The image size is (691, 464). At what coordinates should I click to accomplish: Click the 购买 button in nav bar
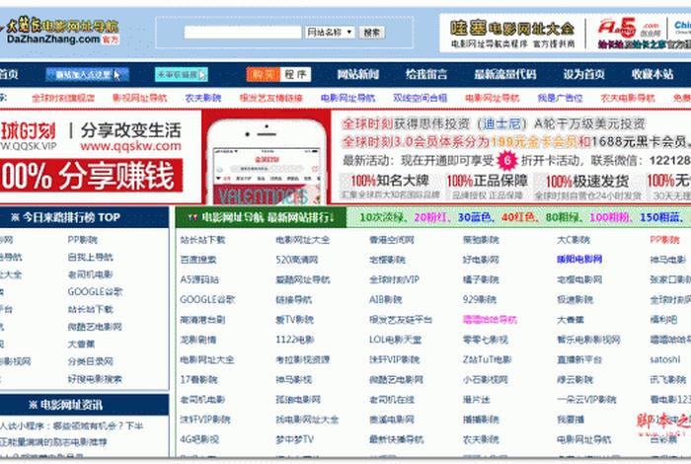pos(261,74)
